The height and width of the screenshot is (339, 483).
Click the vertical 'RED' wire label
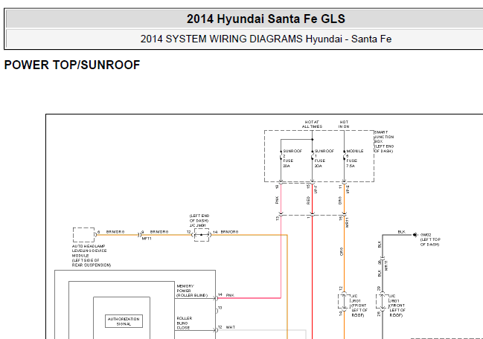(308, 201)
